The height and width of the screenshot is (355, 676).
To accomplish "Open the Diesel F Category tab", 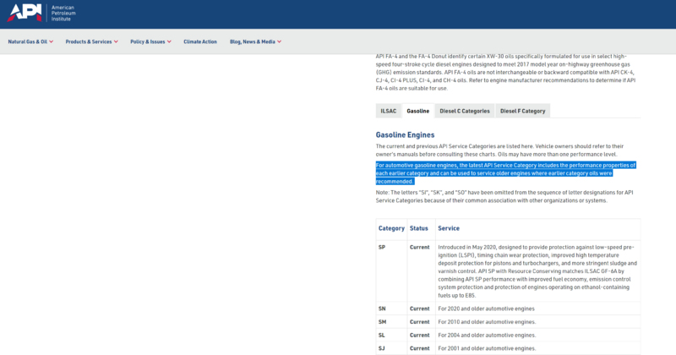I will point(522,111).
